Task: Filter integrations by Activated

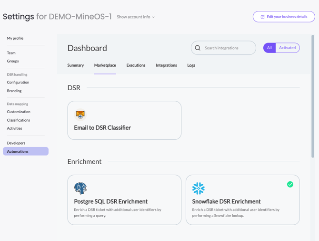Action: pos(287,48)
